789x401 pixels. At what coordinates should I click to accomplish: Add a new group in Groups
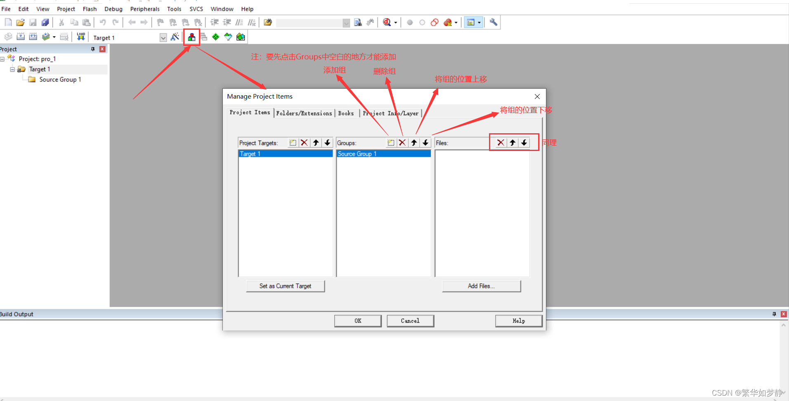click(x=391, y=143)
